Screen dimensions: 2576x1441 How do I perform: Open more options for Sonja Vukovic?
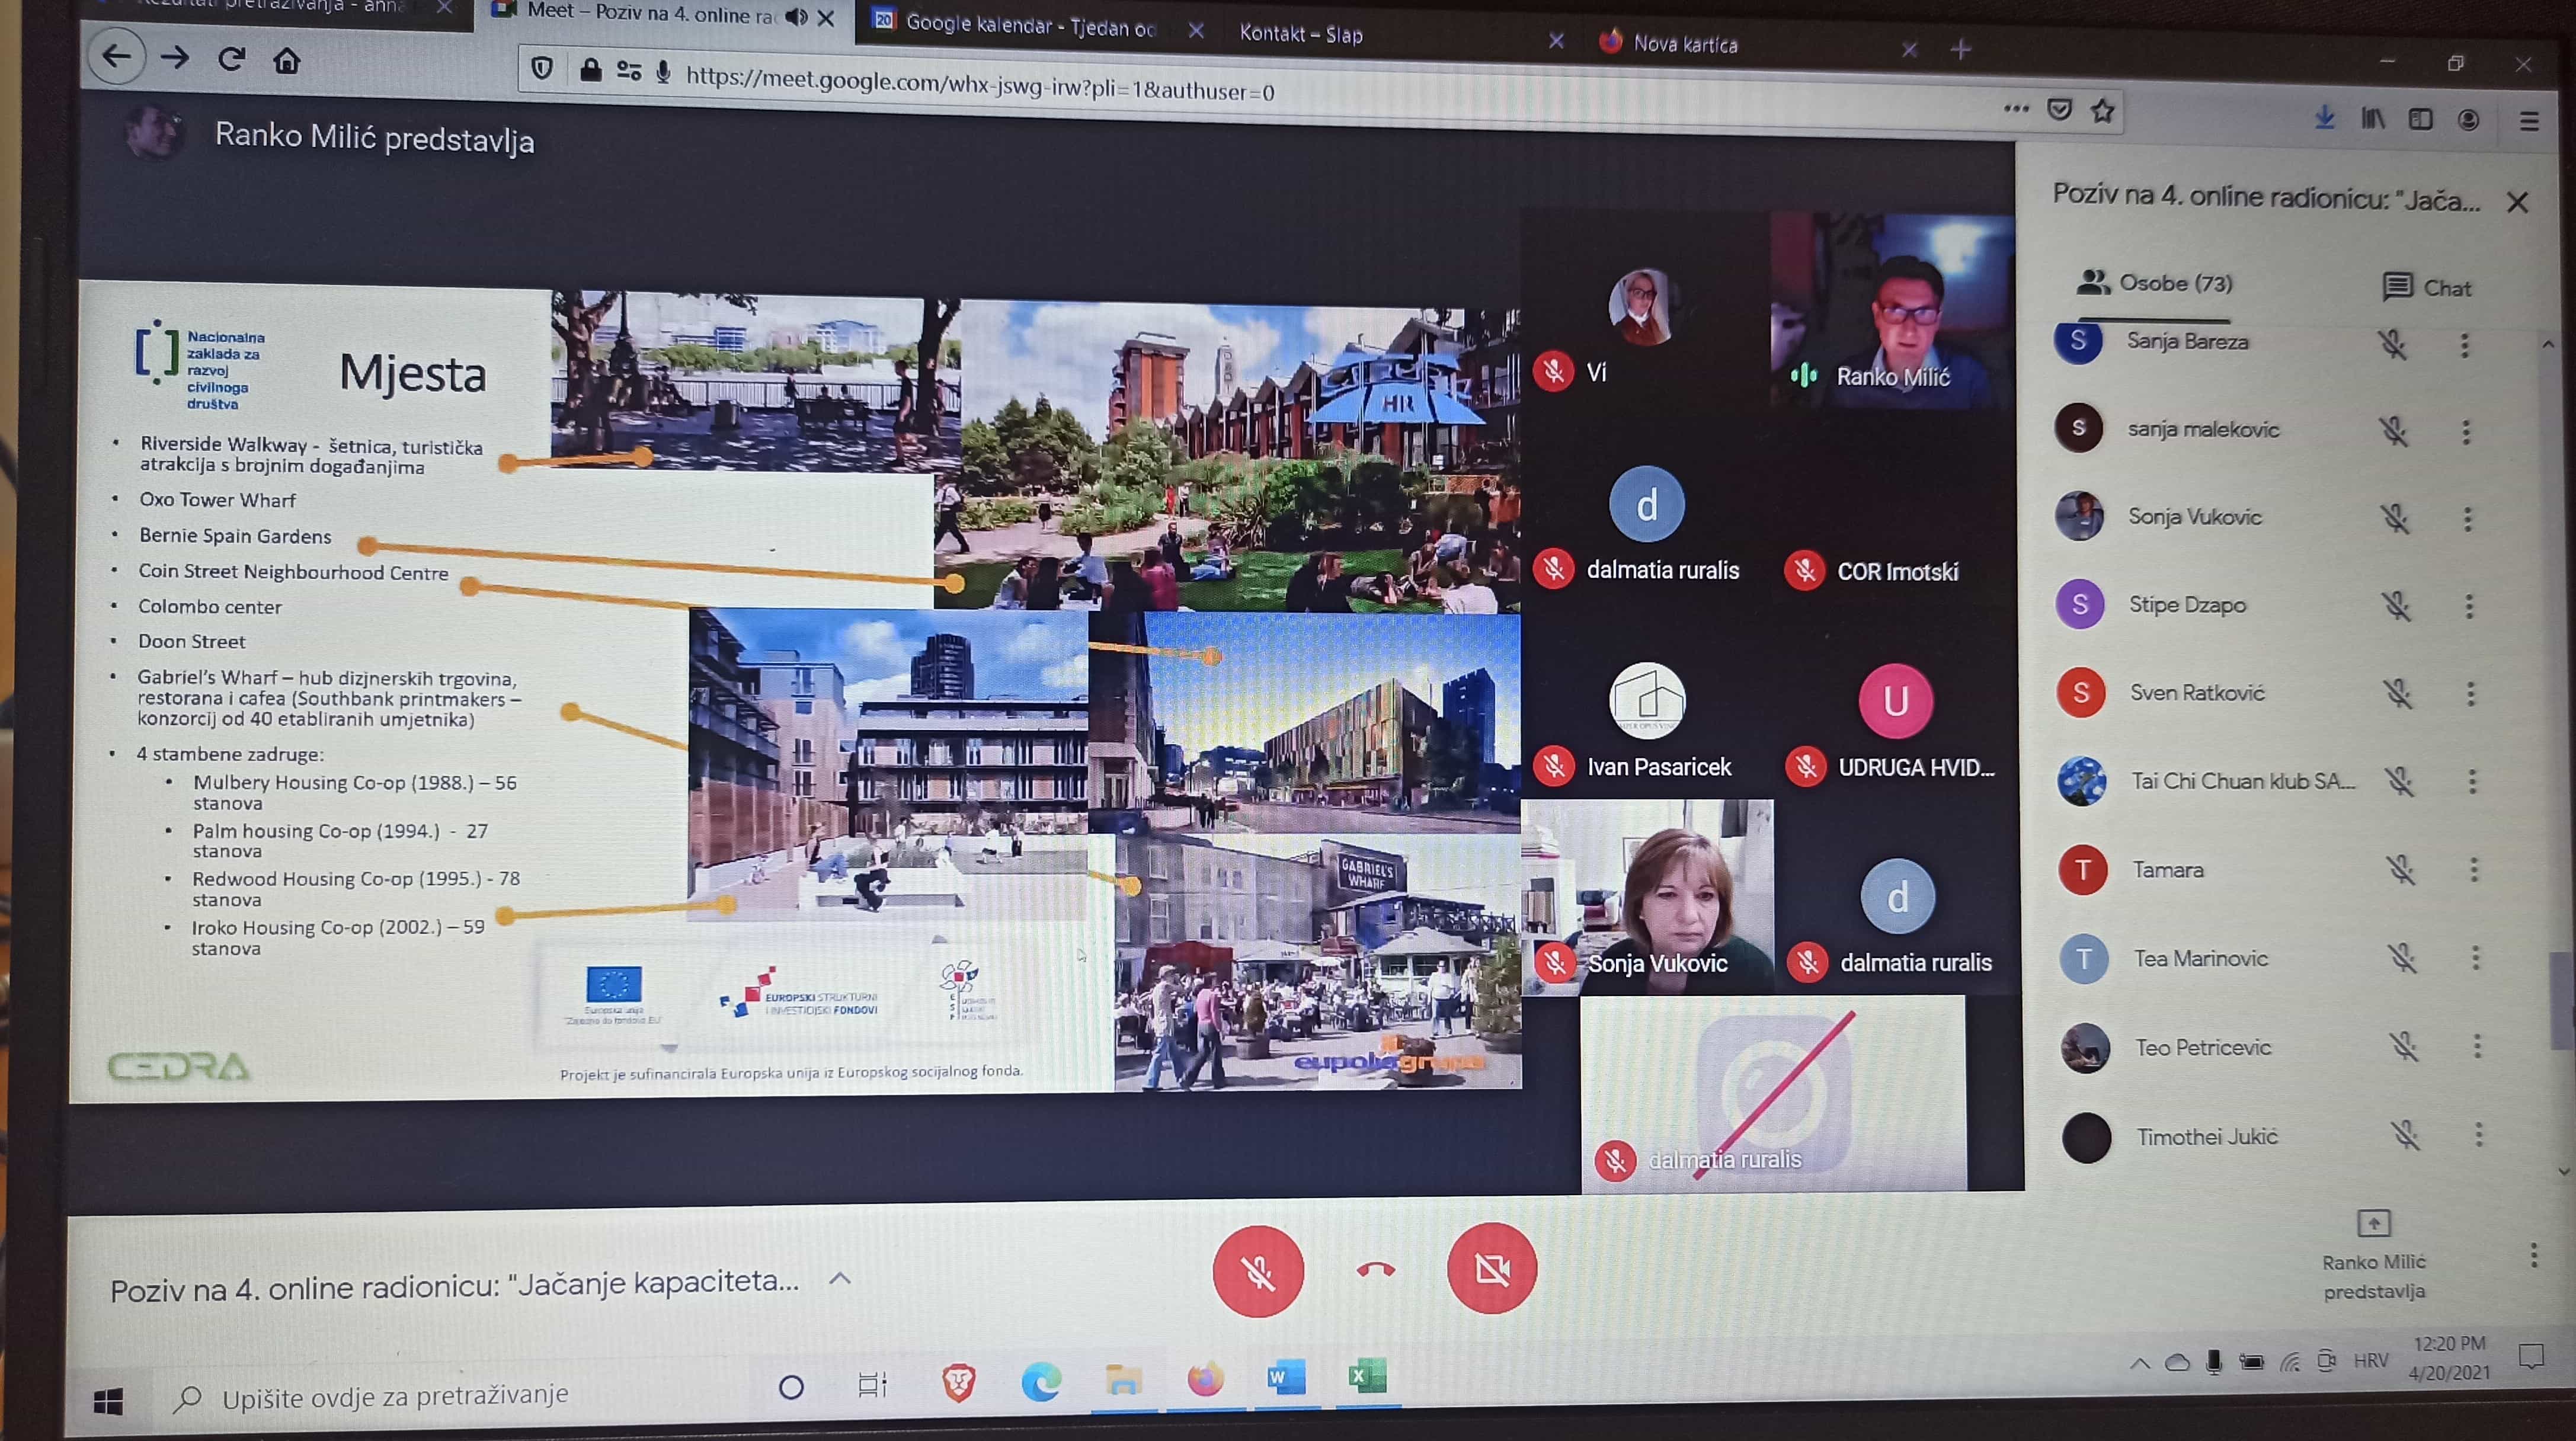pyautogui.click(x=2467, y=519)
